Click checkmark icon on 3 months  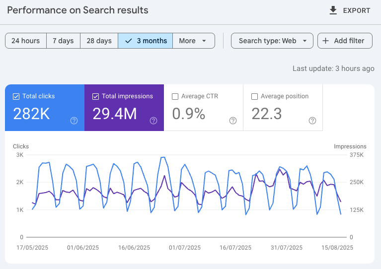[x=129, y=41]
